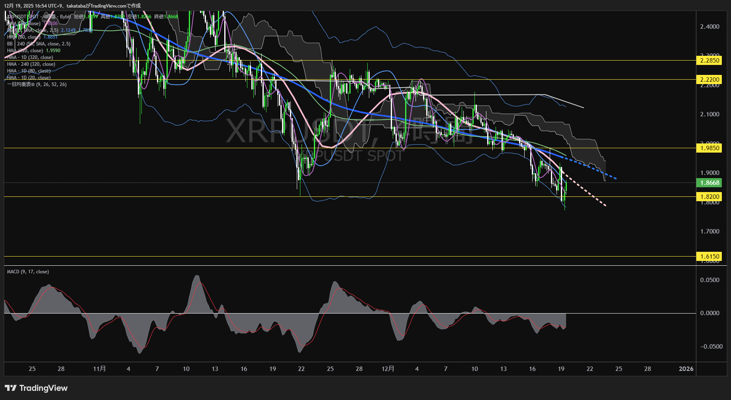Viewport: 731px width, 400px height.
Task: Click the MACD (9, 17, close) label
Action: coord(27,271)
